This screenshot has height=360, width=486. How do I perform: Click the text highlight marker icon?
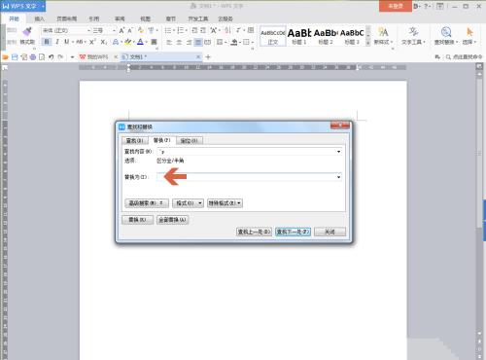click(128, 42)
